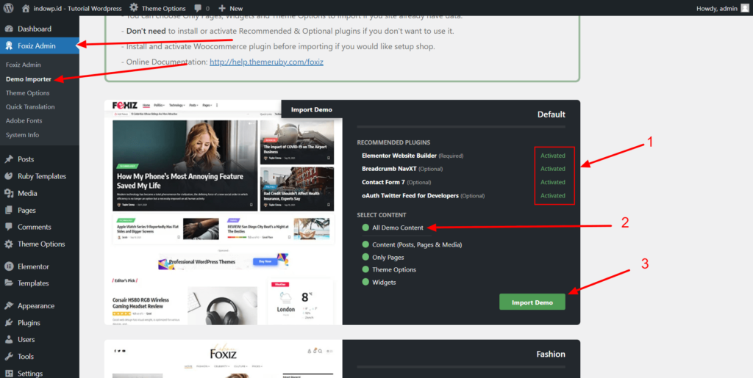Click the Tools wrench icon

point(9,357)
